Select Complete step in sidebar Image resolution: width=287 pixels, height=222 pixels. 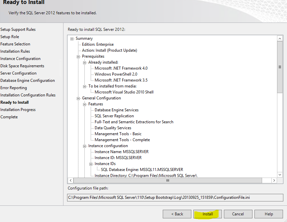click(x=9, y=117)
